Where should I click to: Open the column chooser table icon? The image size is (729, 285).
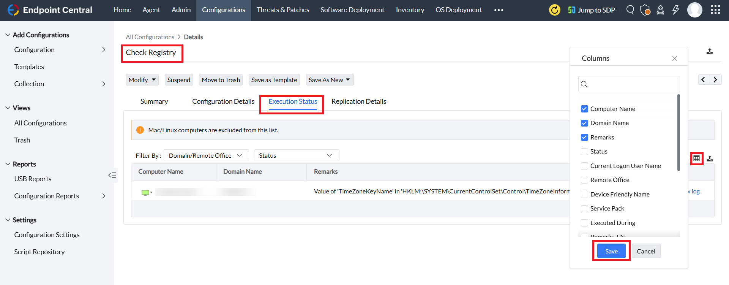pos(696,158)
